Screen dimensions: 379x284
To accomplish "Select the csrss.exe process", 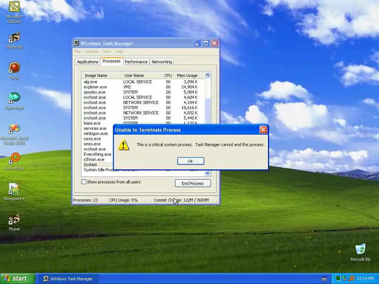I will pos(92,139).
